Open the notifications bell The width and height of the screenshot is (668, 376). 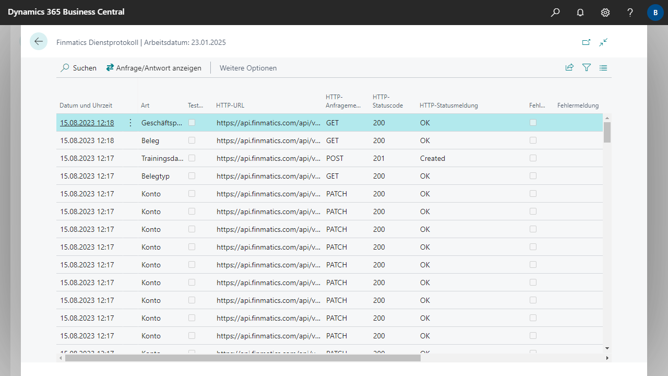click(x=580, y=13)
